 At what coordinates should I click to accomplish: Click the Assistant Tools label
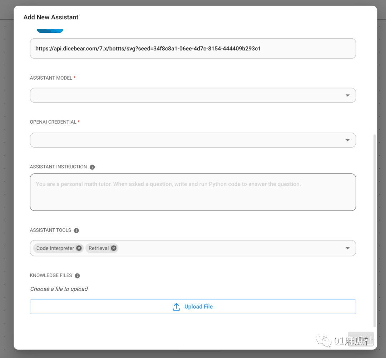click(x=50, y=230)
